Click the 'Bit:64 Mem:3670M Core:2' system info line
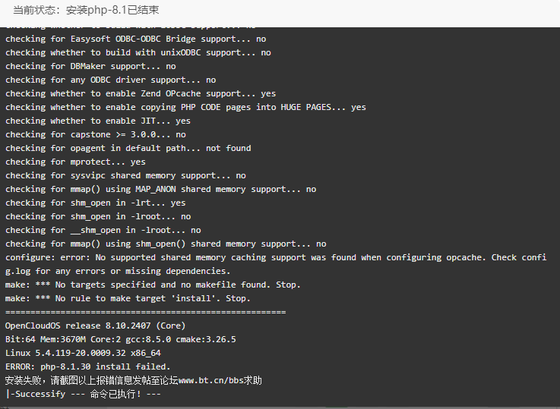 pos(121,339)
